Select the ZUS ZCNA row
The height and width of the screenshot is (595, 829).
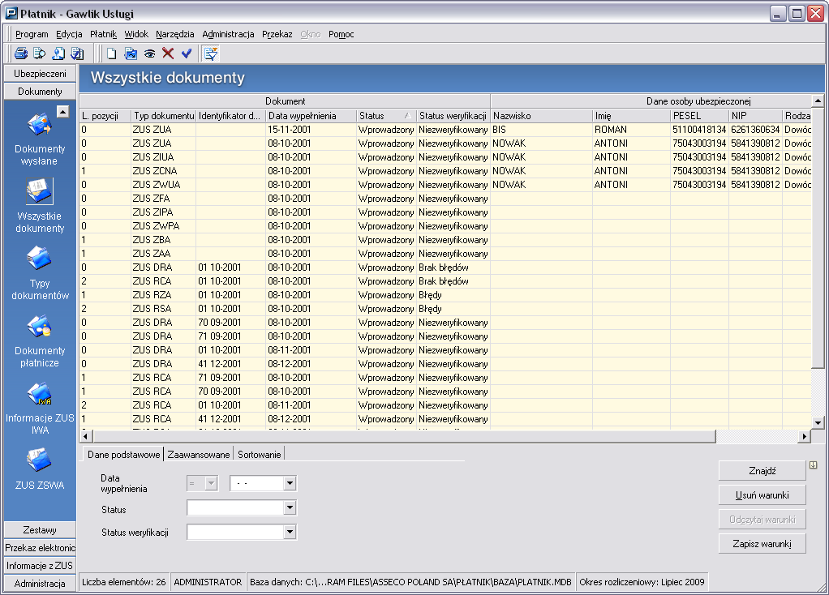point(445,171)
